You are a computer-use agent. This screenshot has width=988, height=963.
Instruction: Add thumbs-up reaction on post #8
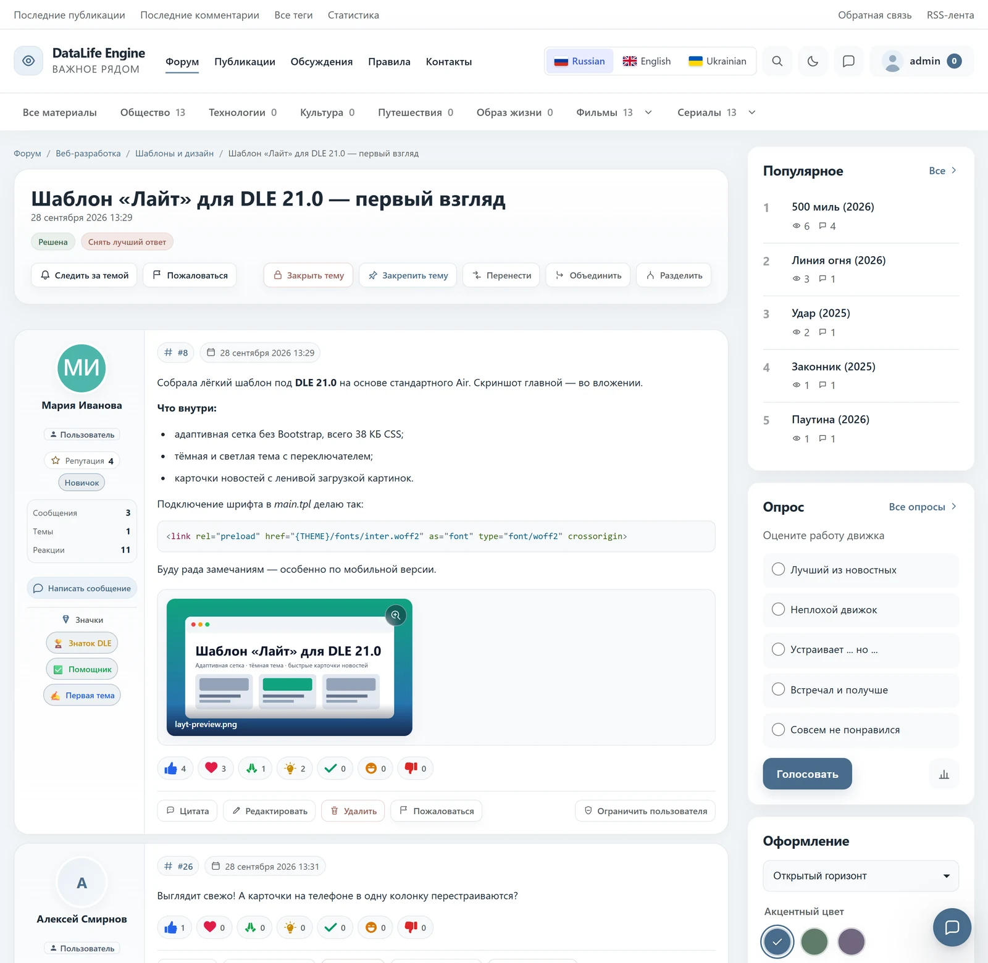[x=175, y=769]
